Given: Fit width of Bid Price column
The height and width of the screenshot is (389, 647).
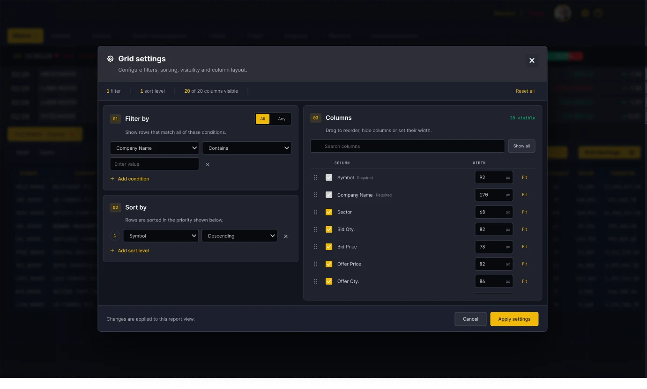Looking at the screenshot, I should (x=525, y=247).
